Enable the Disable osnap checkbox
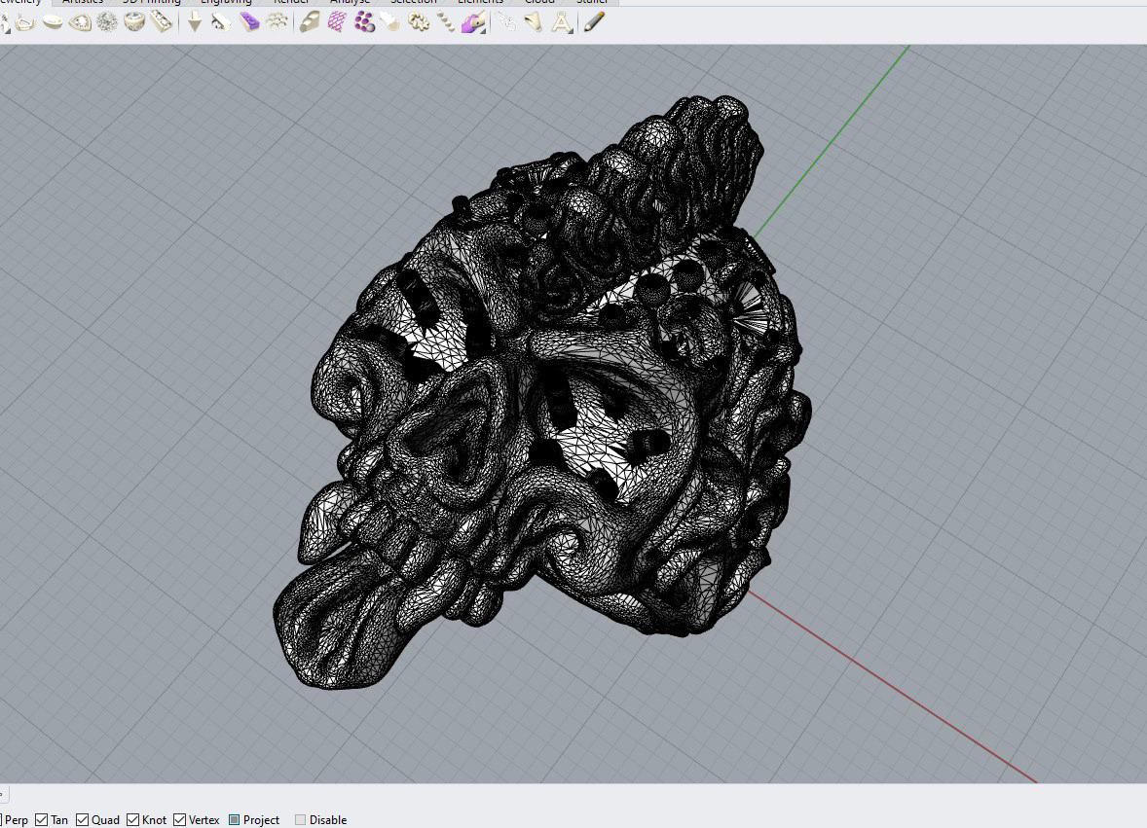The width and height of the screenshot is (1147, 828). point(300,820)
